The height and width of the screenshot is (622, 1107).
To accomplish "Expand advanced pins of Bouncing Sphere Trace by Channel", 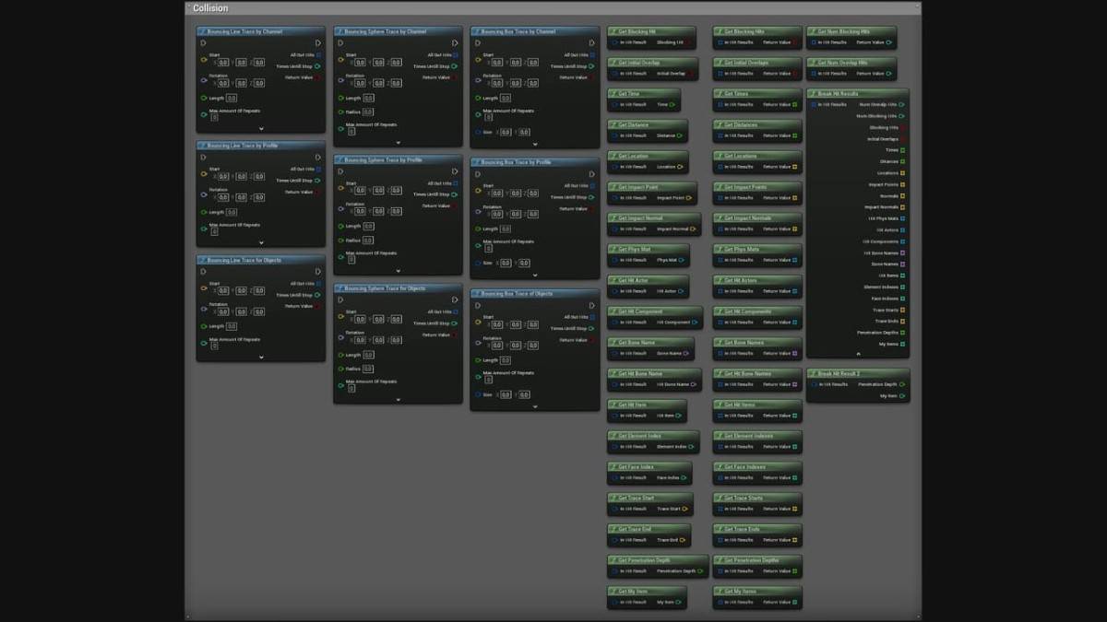I will point(399,142).
